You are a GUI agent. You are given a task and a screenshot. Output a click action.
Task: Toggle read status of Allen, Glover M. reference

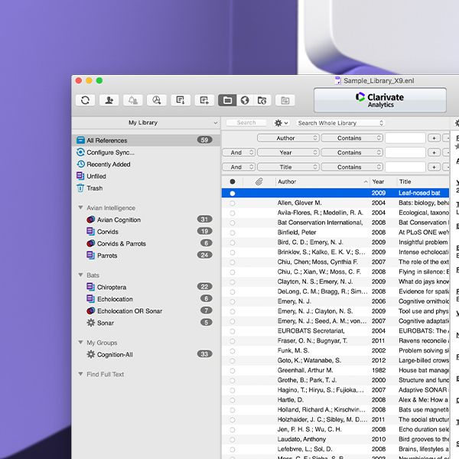click(x=233, y=203)
